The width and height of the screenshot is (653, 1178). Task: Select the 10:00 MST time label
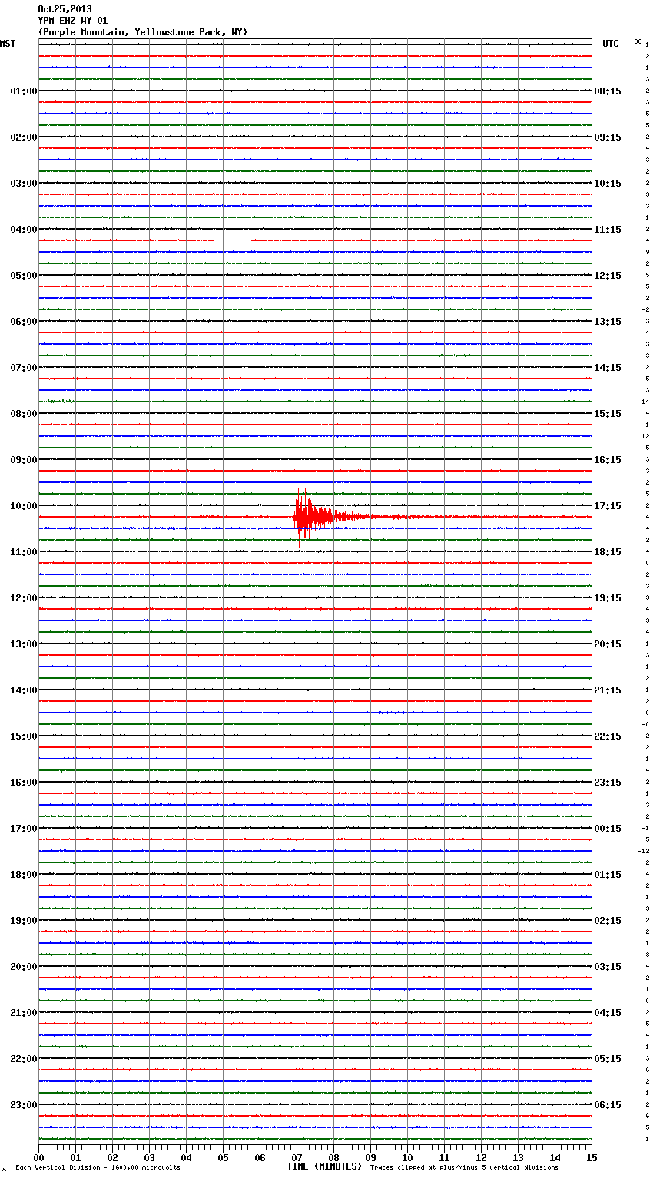point(23,506)
